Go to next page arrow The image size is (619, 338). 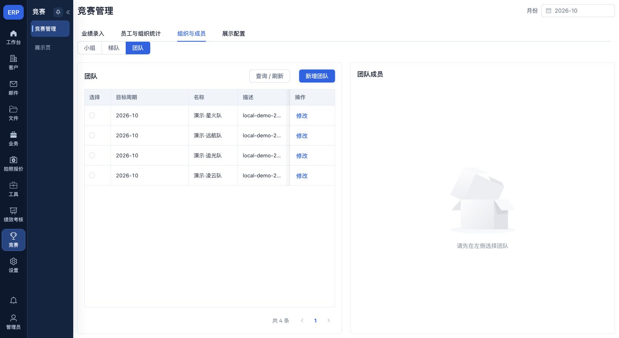(328, 320)
